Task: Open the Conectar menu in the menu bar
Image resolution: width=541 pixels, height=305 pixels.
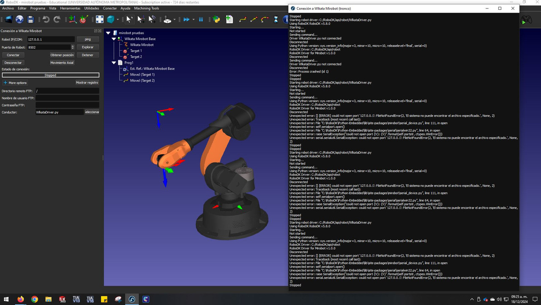Action: (x=110, y=8)
